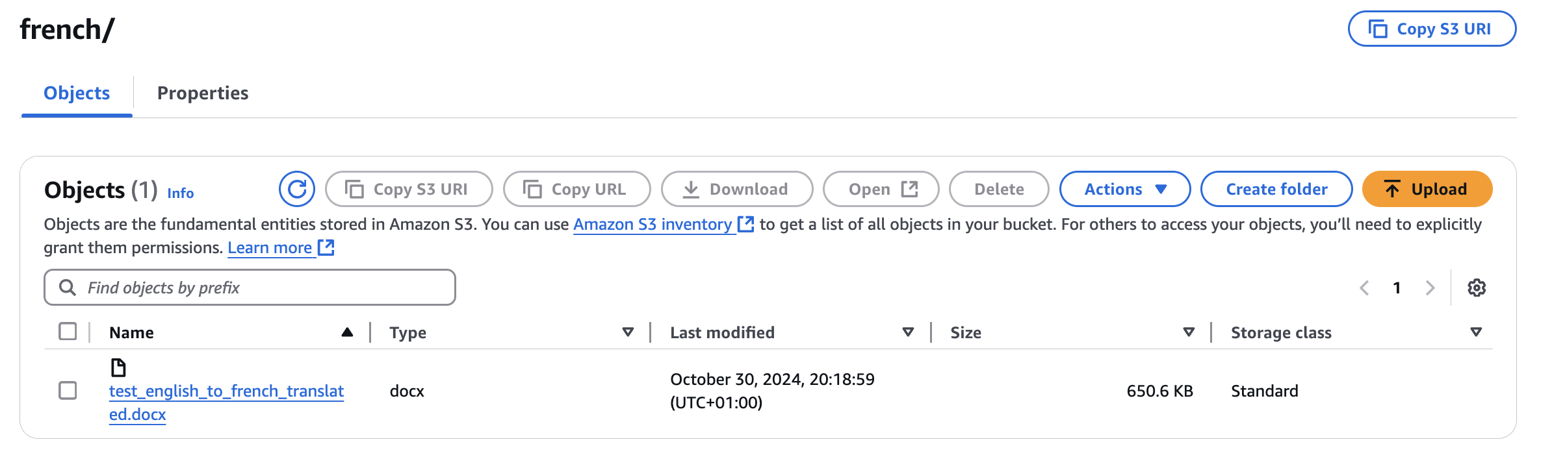Sort by the Last modified column arrow

tap(908, 332)
